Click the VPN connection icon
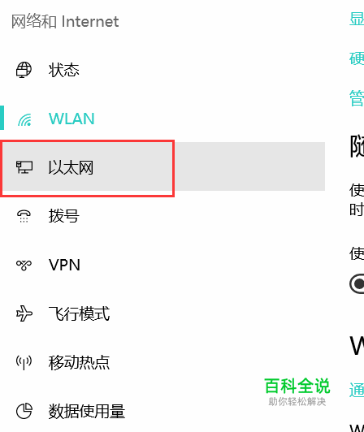Screen dimensions: 364x432 coord(24,265)
